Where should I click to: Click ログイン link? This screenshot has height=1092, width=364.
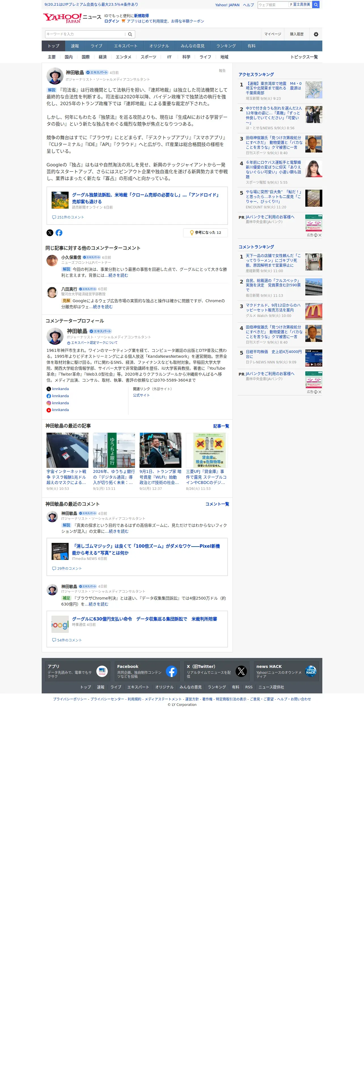tap(111, 21)
